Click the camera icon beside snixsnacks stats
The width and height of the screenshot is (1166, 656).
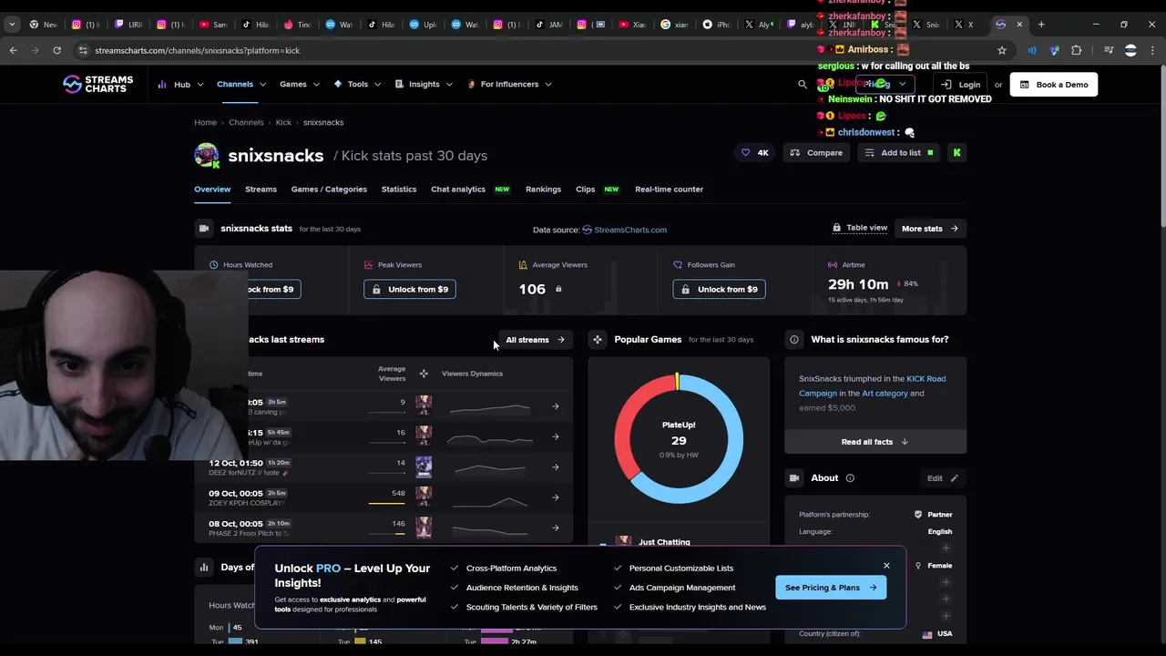pyautogui.click(x=204, y=229)
